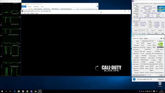
Task: Click the Tools button in CPU-Z
Action: pos(149,33)
